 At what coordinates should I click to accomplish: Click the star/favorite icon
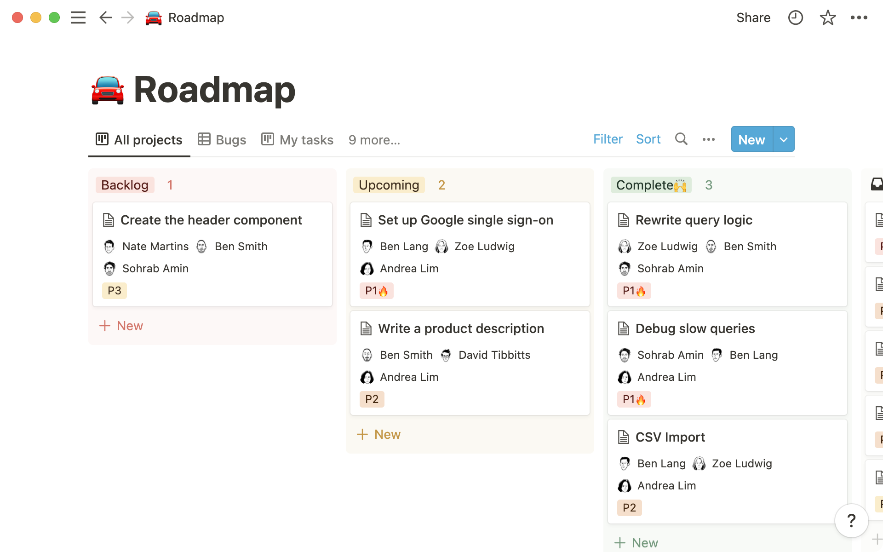pyautogui.click(x=827, y=17)
